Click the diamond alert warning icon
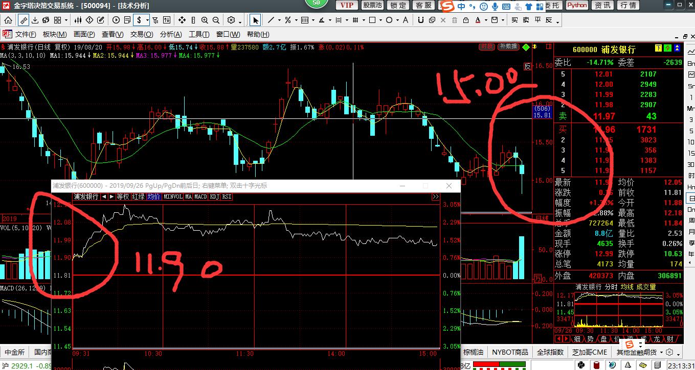Viewport: 695px width, 370px height. tap(89, 20)
